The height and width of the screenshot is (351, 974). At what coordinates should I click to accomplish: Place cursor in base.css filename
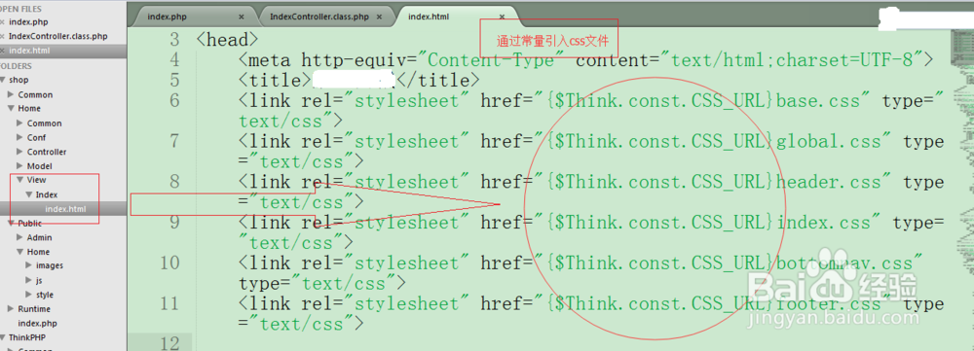pos(818,101)
